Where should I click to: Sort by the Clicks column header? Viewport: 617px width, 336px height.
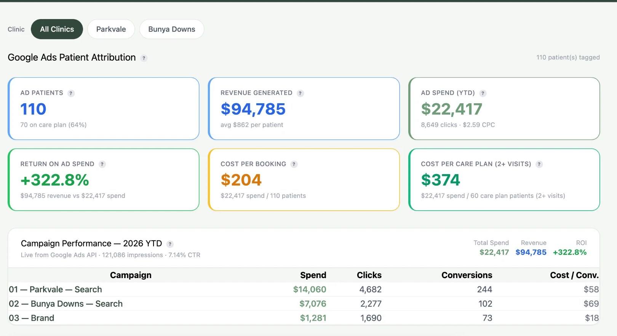(x=369, y=275)
